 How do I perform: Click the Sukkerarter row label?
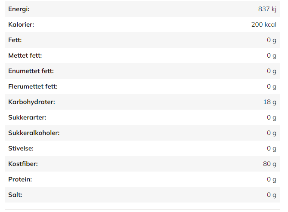[x=27, y=117]
